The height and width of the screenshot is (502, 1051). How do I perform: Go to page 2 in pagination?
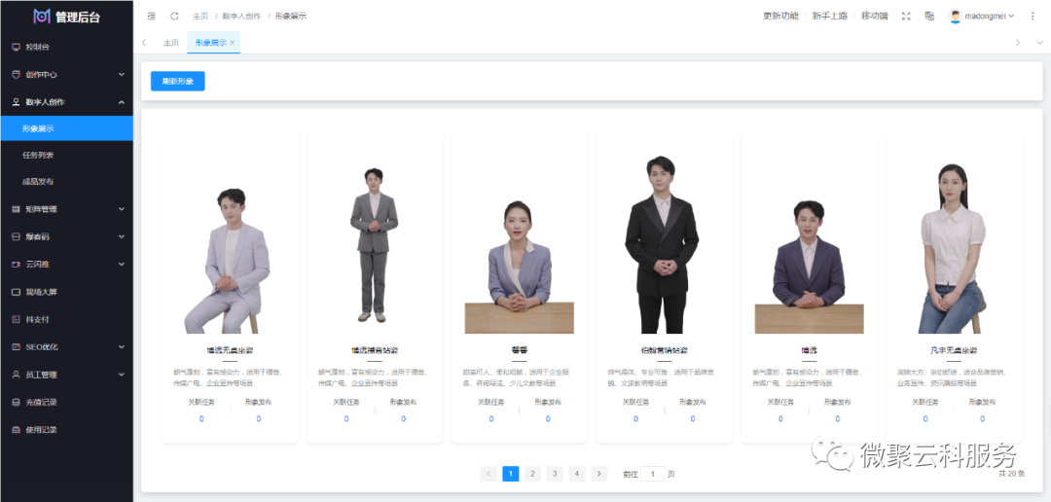(x=533, y=474)
